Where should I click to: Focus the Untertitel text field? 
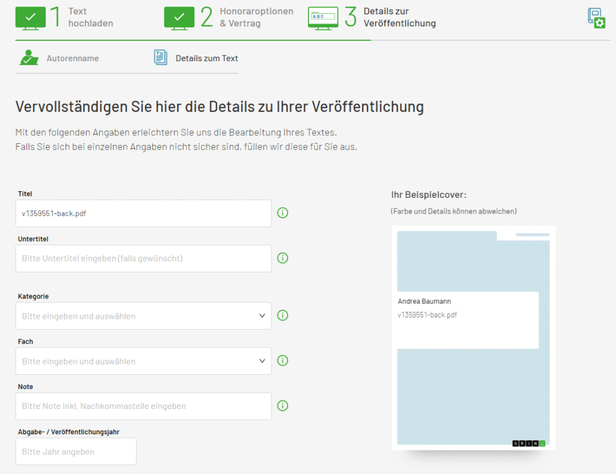[x=143, y=259]
